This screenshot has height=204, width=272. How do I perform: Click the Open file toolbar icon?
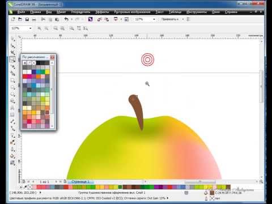pos(20,19)
